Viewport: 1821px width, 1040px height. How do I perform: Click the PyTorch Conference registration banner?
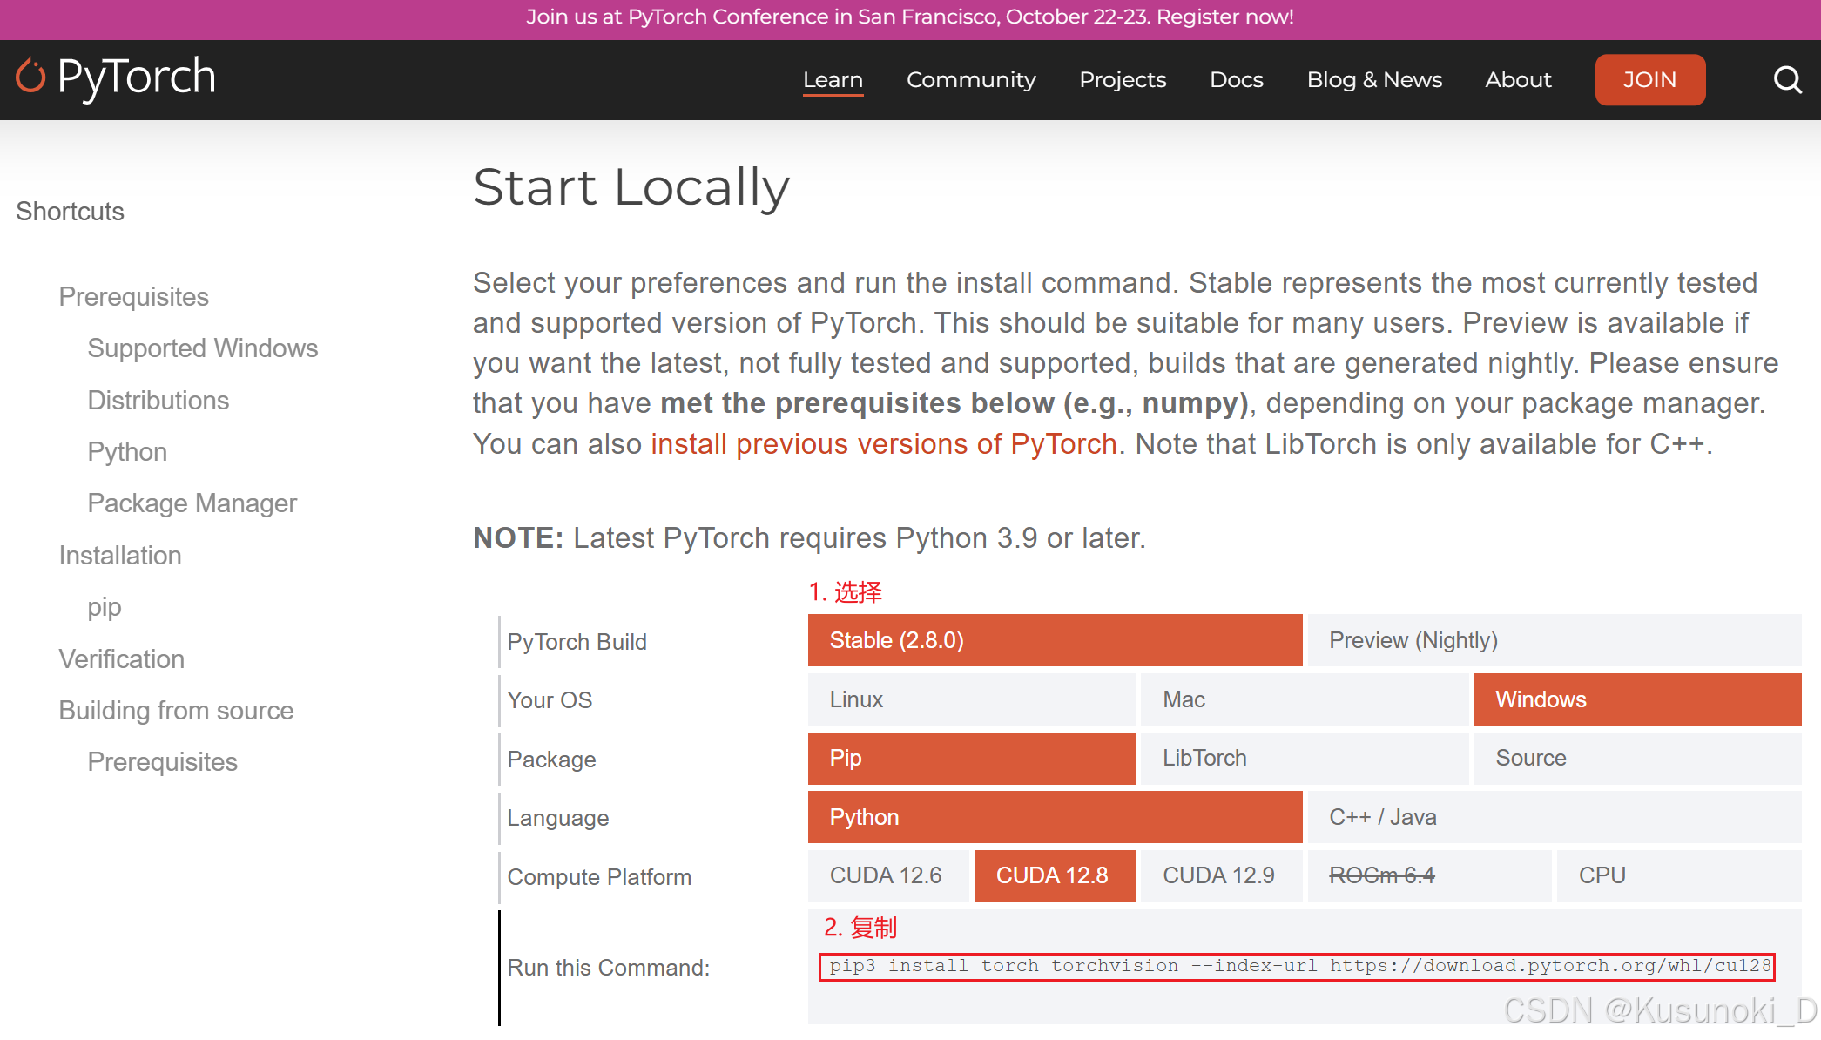910,17
